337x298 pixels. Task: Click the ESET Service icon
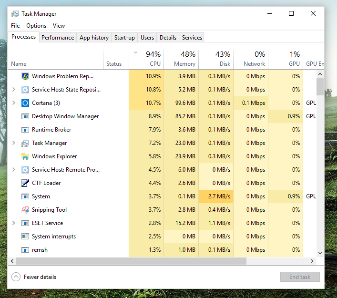point(25,223)
